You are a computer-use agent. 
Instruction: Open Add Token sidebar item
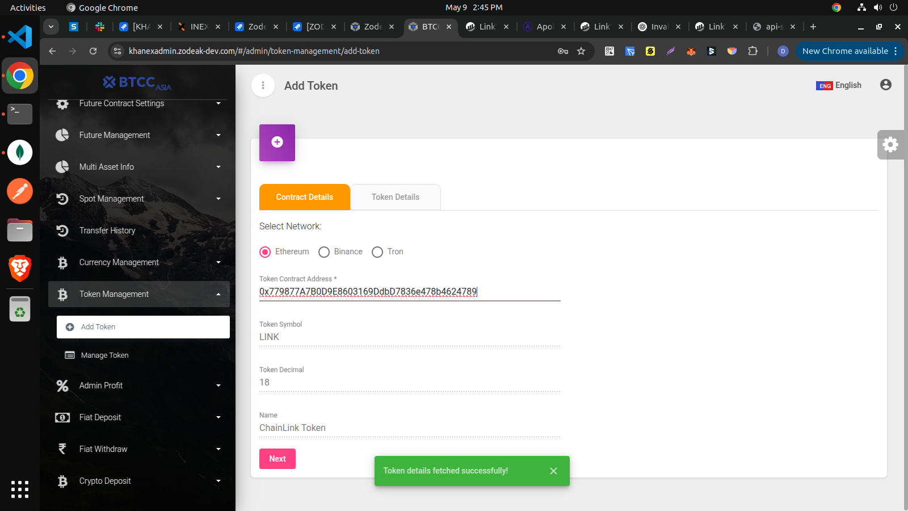pyautogui.click(x=143, y=327)
